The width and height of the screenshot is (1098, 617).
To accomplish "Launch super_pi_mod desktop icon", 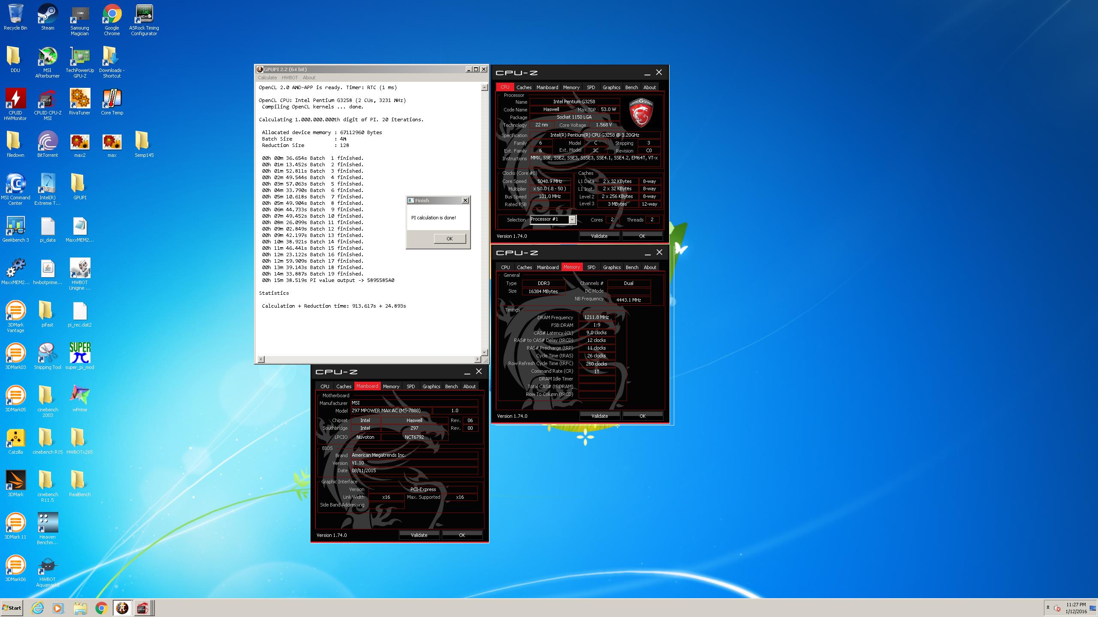I will (80, 356).
